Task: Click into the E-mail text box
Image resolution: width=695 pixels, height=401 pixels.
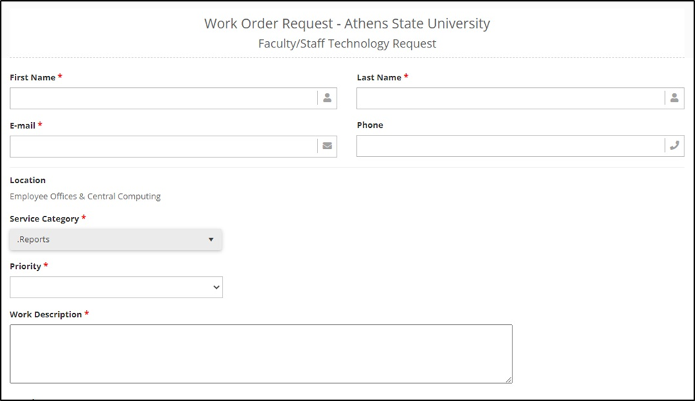Action: pos(173,146)
